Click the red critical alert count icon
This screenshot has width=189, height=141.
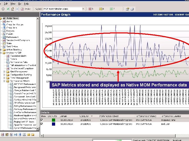coord(90,9)
